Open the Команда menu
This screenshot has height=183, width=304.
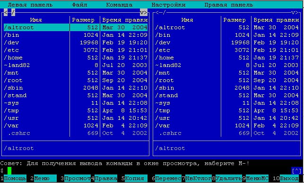click(x=119, y=5)
